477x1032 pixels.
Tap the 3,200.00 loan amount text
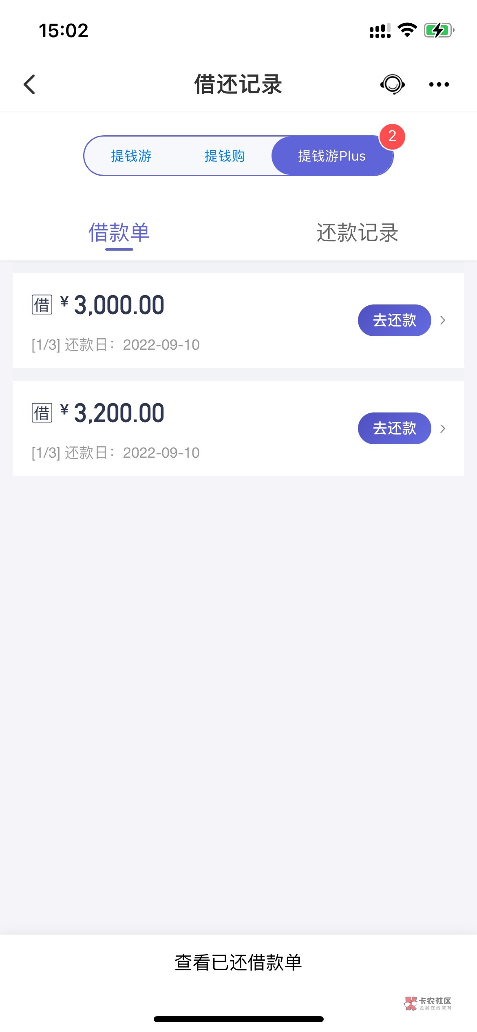coord(119,413)
